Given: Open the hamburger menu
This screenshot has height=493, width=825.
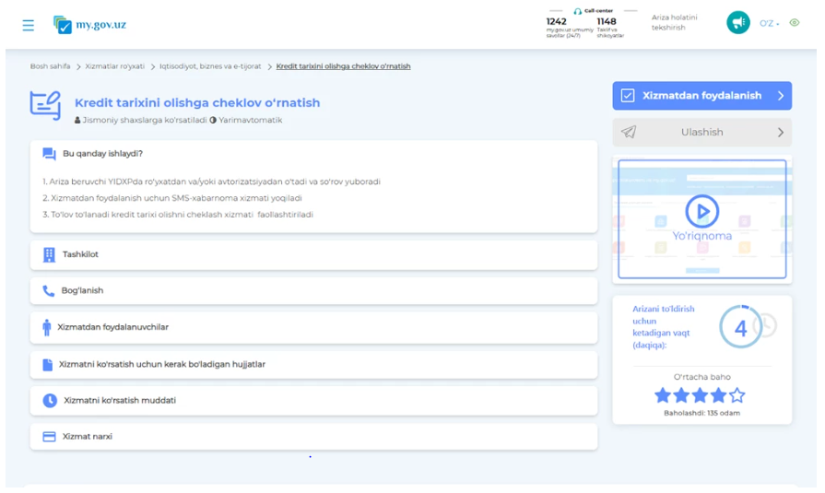Looking at the screenshot, I should 28,25.
